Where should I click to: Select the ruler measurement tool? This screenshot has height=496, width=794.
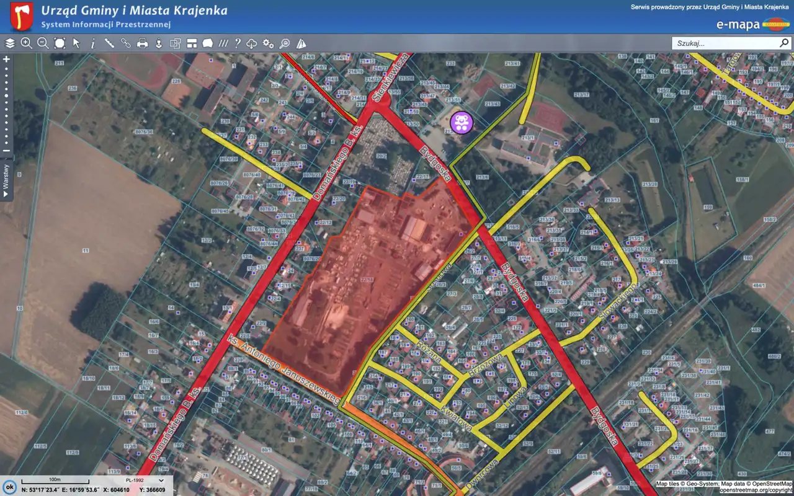click(x=109, y=43)
